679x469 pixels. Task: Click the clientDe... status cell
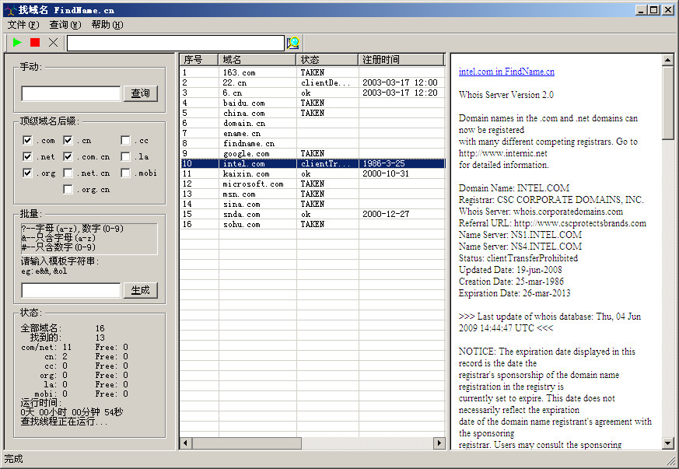[326, 82]
